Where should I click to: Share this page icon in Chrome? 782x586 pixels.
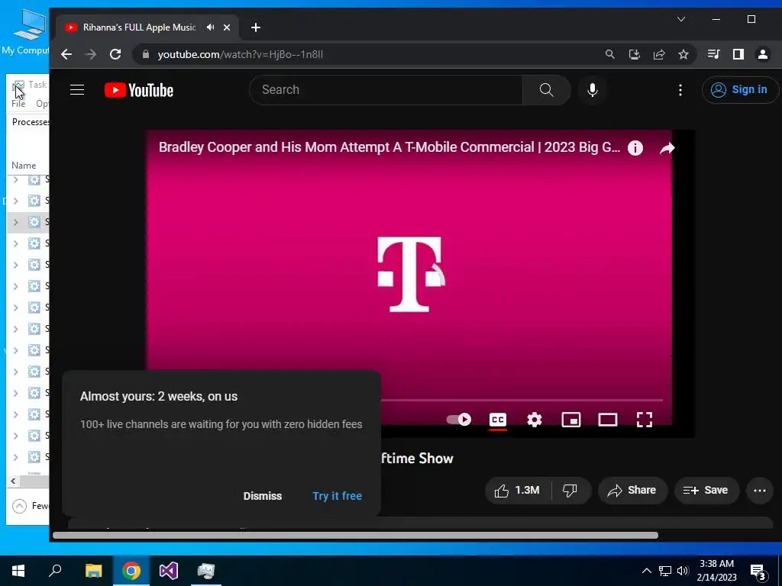659,54
